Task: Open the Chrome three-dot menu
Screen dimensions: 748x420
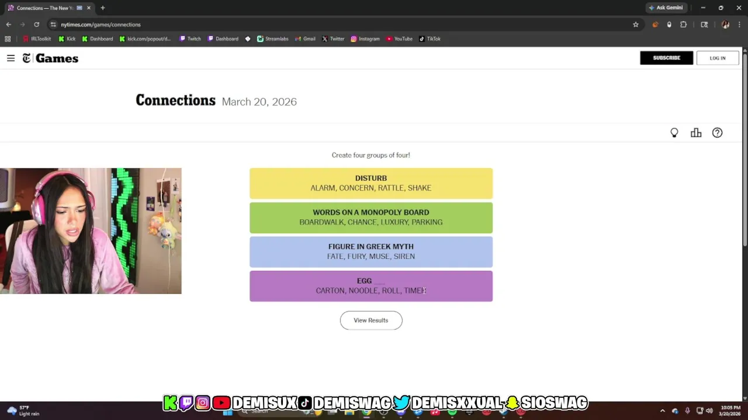Action: (x=739, y=24)
